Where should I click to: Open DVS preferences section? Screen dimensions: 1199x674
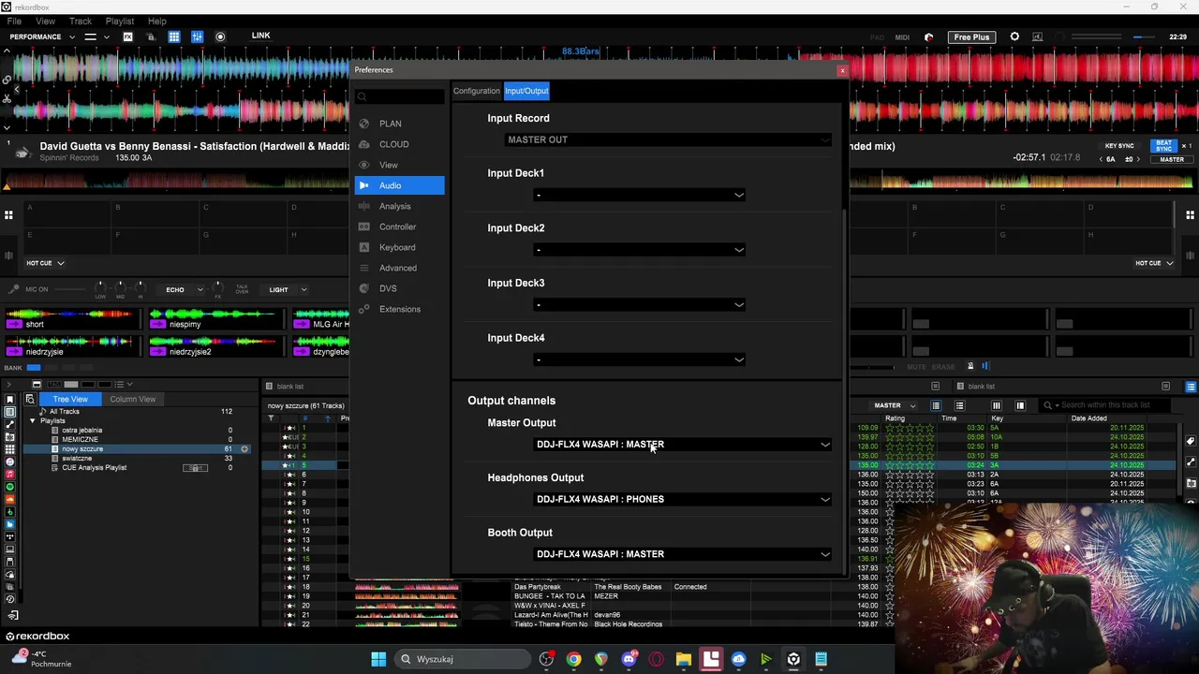click(x=388, y=288)
